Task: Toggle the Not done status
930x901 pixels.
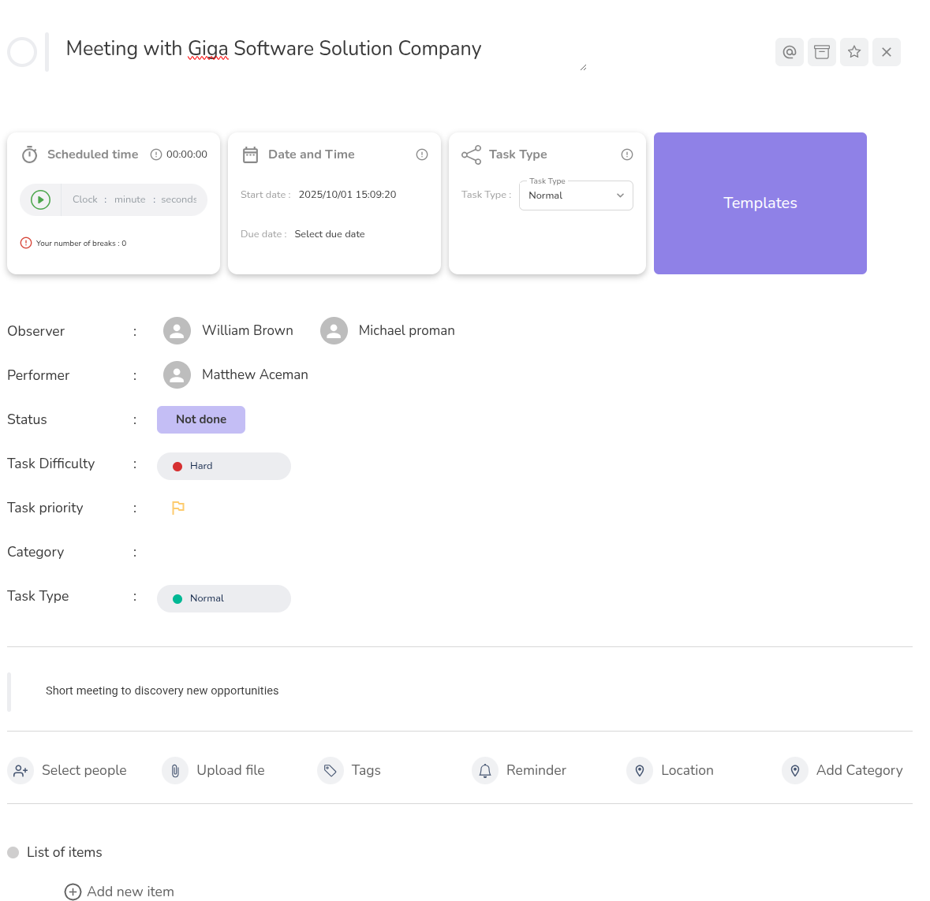Action: point(201,419)
